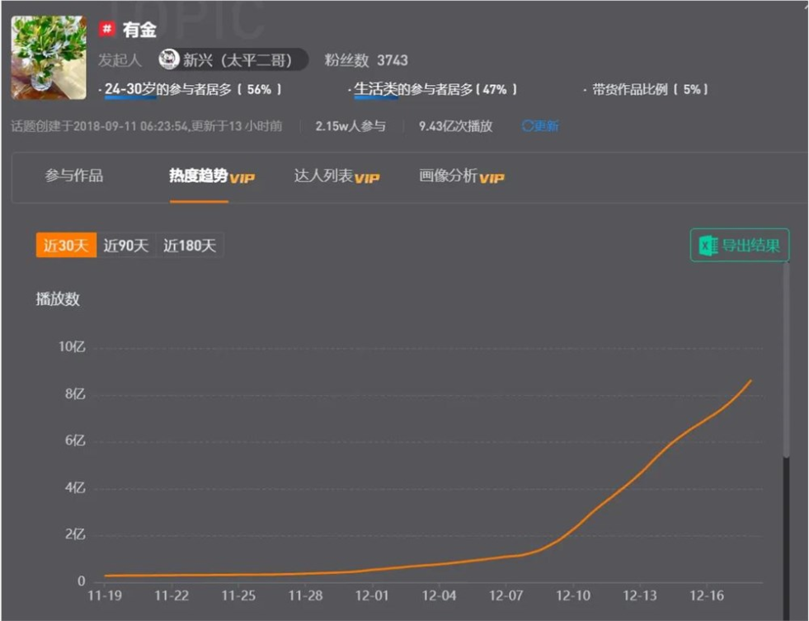Click the 11-19 date on chart axis

(105, 595)
